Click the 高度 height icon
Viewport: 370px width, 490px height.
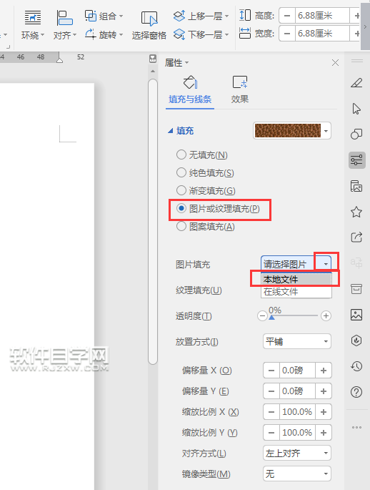coord(245,15)
